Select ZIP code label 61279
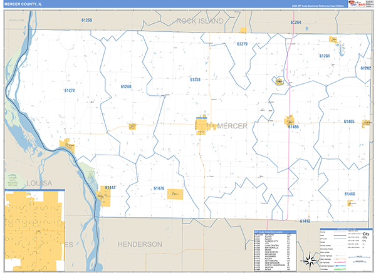This screenshot has width=376, height=273. (x=242, y=44)
